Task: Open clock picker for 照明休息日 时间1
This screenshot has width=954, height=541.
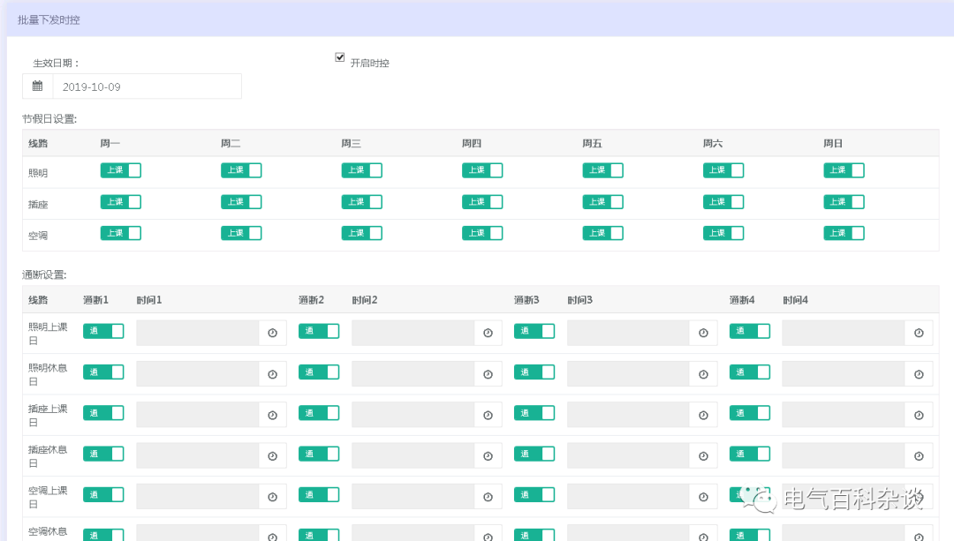Action: pos(273,374)
